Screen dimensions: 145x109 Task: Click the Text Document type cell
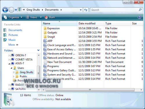114,62
